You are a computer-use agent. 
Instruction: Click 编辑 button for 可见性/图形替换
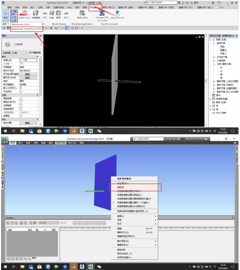pos(28,74)
